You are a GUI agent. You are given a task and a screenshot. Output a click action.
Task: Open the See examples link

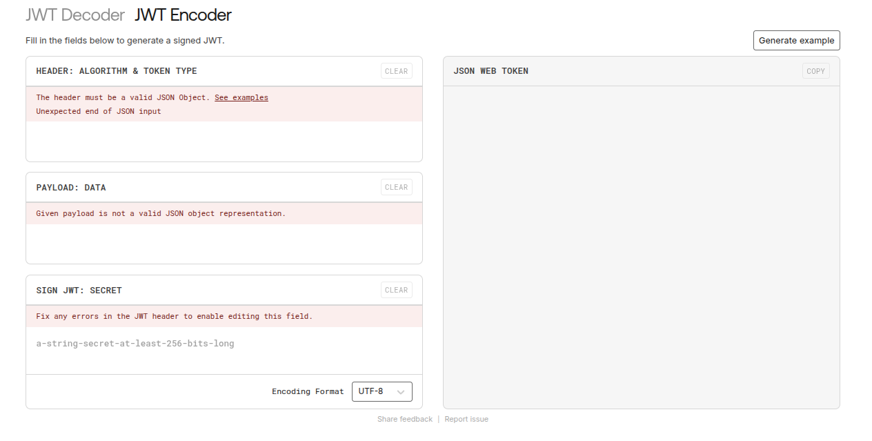click(x=241, y=97)
